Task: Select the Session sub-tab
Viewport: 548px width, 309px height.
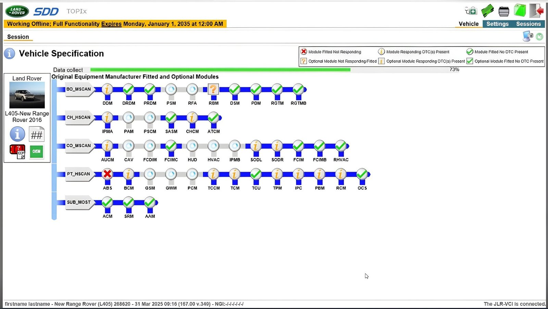Action: click(x=18, y=37)
